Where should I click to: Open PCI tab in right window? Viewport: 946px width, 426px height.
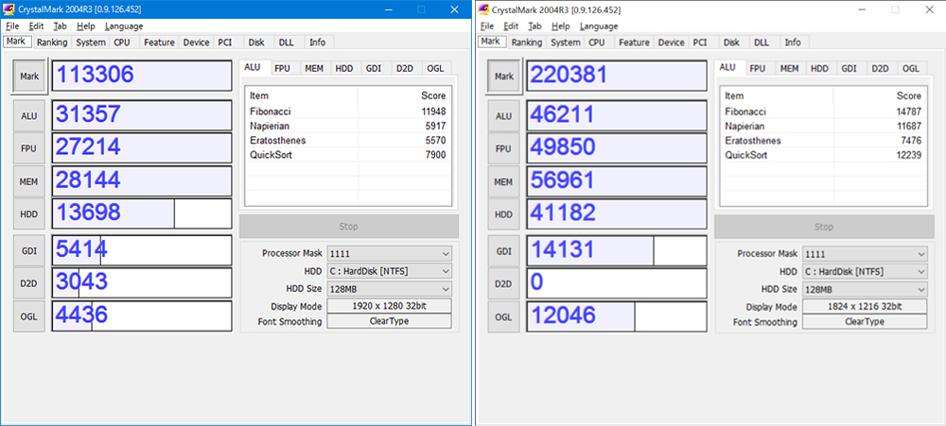point(700,43)
